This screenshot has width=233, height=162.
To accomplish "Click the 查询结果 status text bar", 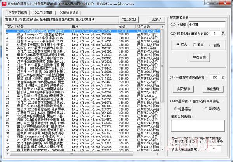I will click(x=62, y=20).
